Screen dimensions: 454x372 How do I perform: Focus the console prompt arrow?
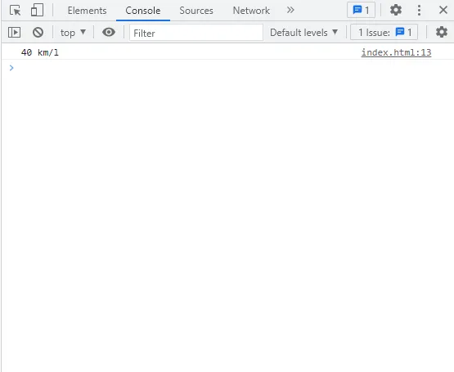click(11, 68)
